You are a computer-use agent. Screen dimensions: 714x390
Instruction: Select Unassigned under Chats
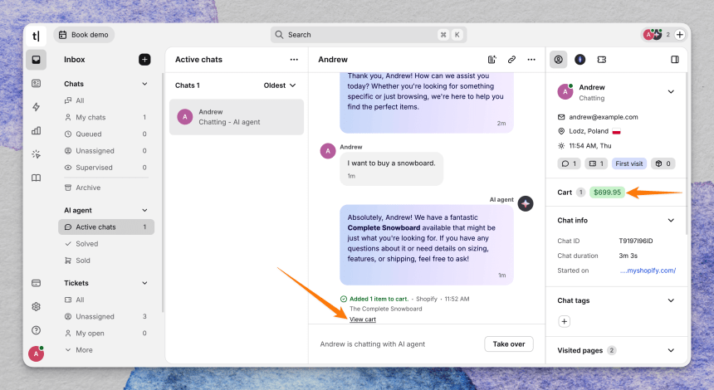tap(105, 151)
